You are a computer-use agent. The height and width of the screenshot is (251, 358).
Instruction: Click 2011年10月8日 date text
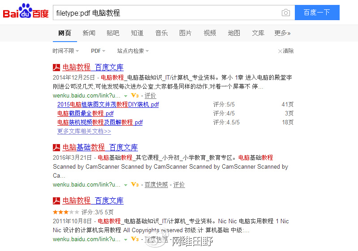coord(72,221)
